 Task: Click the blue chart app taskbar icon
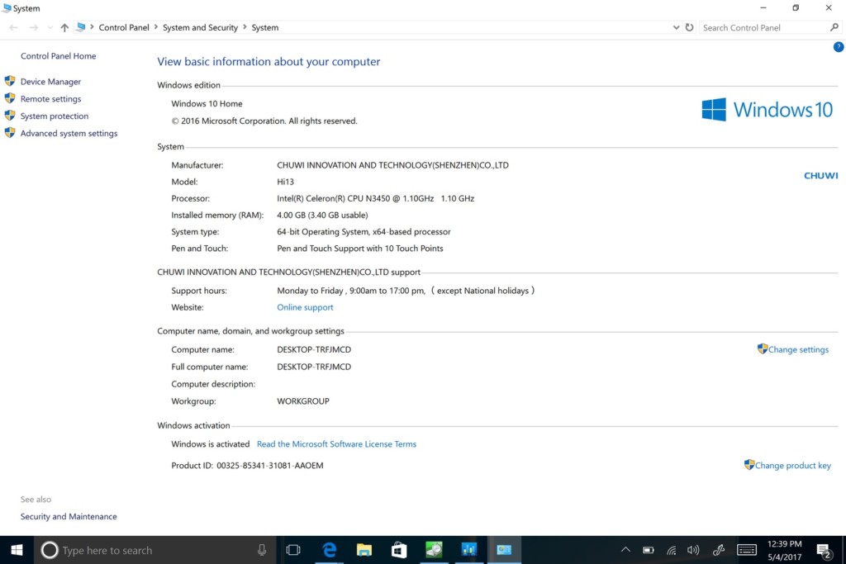(469, 549)
